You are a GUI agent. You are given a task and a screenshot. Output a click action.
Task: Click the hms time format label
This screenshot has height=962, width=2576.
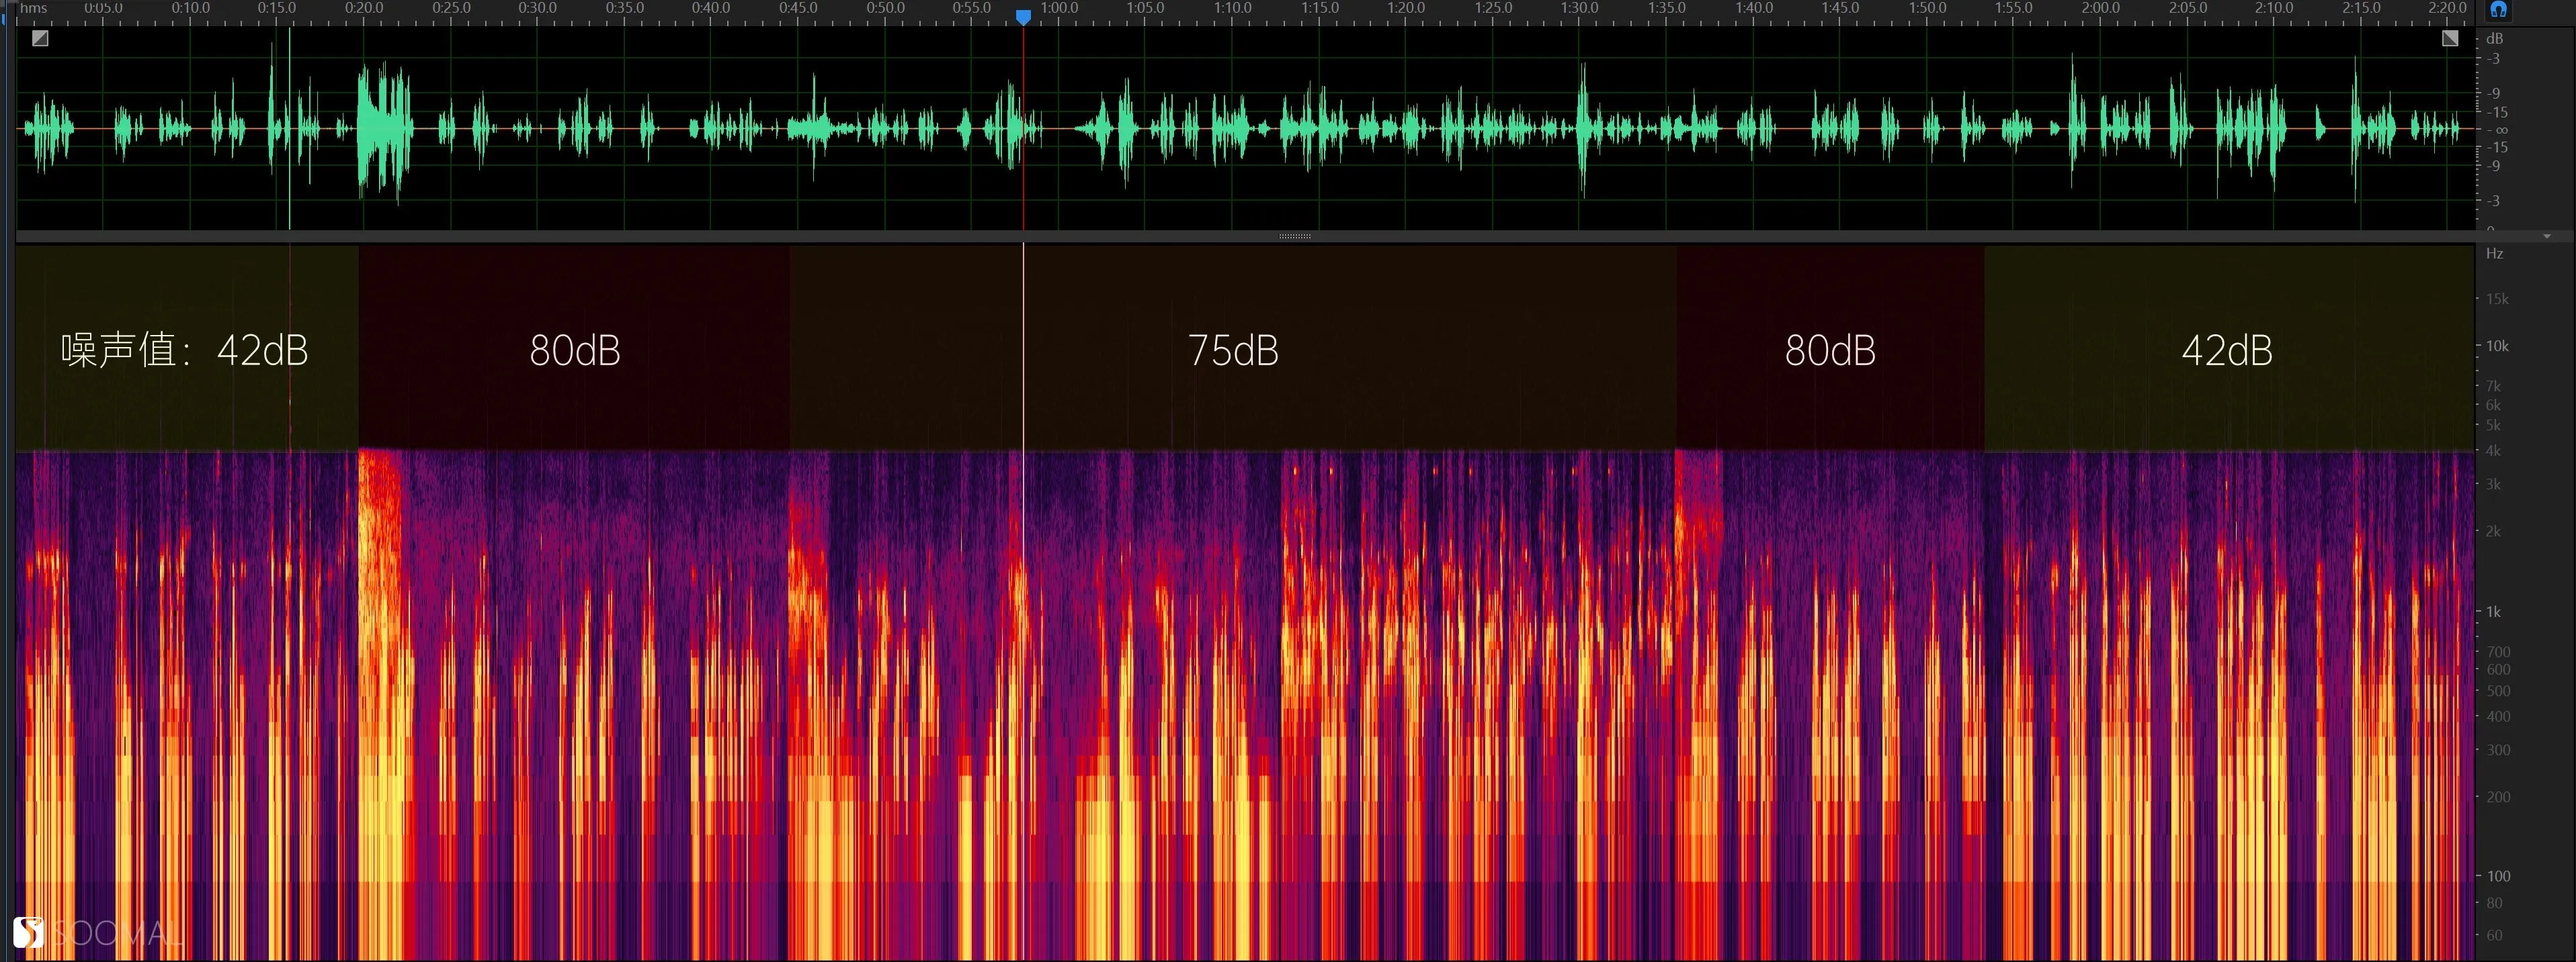pos(33,8)
